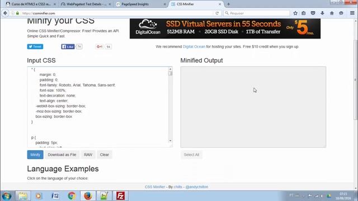Click the 'font-size: 100%;' line in Input CSS
The image size is (358, 201).
pos(53,90)
